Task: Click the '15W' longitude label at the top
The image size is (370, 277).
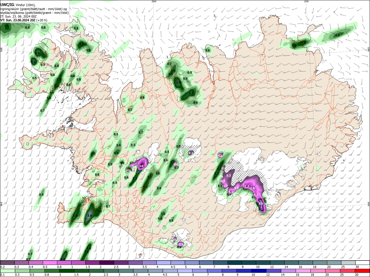Action: coord(306,1)
